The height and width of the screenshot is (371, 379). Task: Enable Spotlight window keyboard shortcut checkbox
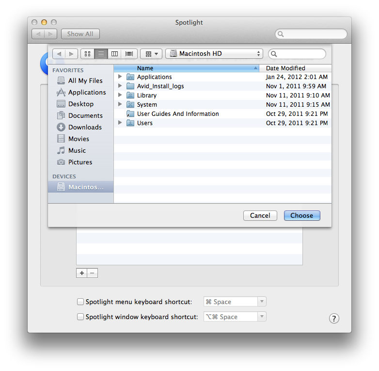pyautogui.click(x=80, y=317)
